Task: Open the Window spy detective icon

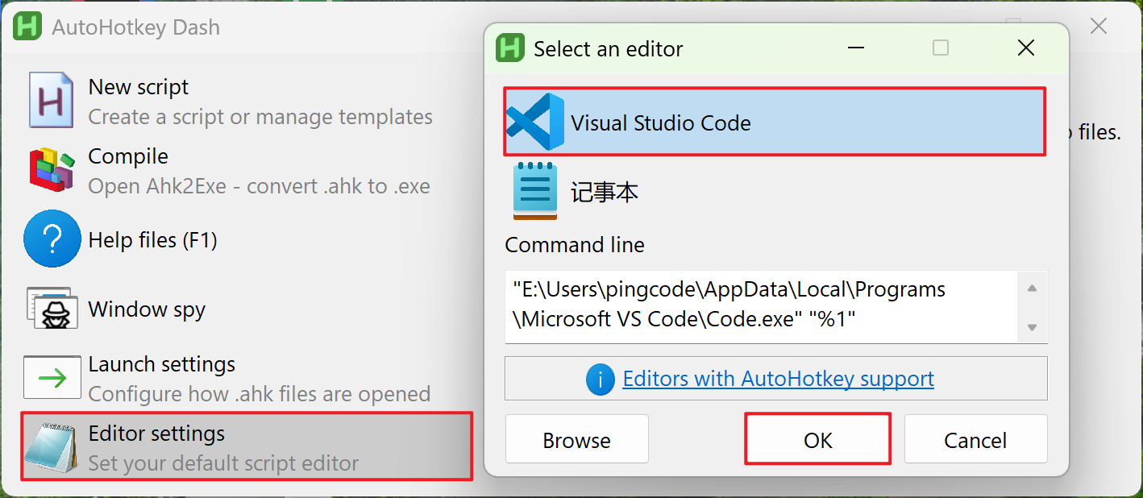Action: point(52,309)
